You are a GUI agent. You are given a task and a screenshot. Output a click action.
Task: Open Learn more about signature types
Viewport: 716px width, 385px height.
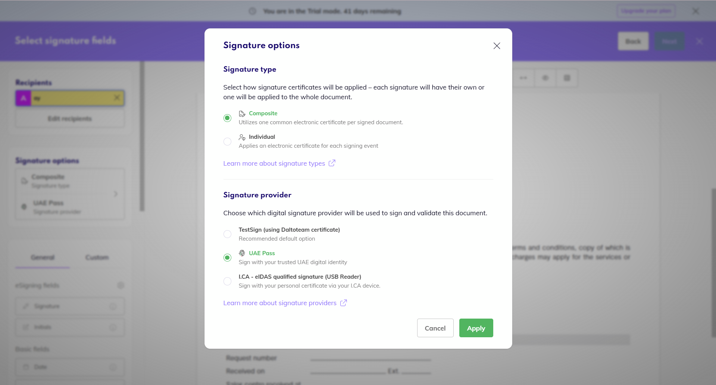pos(273,163)
